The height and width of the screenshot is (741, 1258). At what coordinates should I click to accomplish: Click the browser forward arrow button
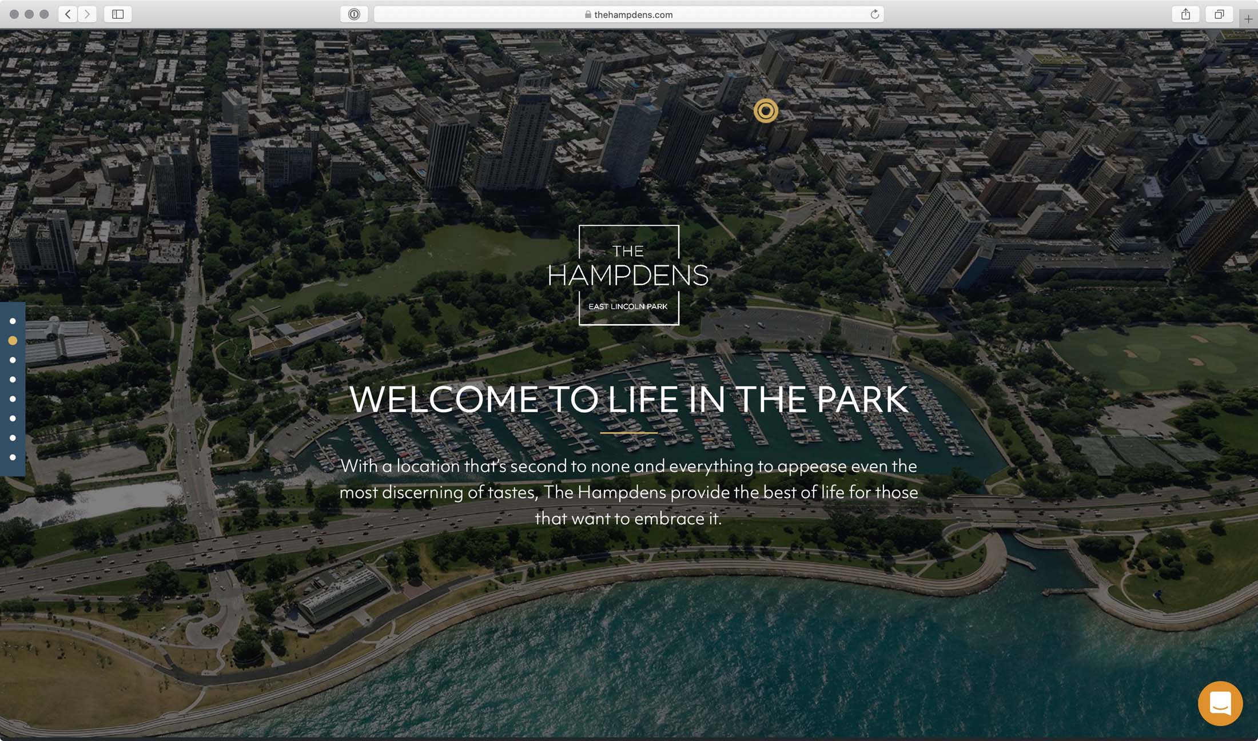pyautogui.click(x=87, y=14)
